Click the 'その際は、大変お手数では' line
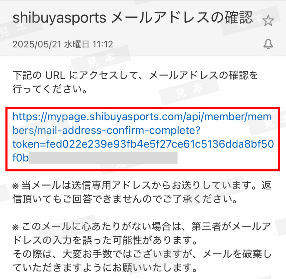Screen dimensions: 286x279 [142, 254]
